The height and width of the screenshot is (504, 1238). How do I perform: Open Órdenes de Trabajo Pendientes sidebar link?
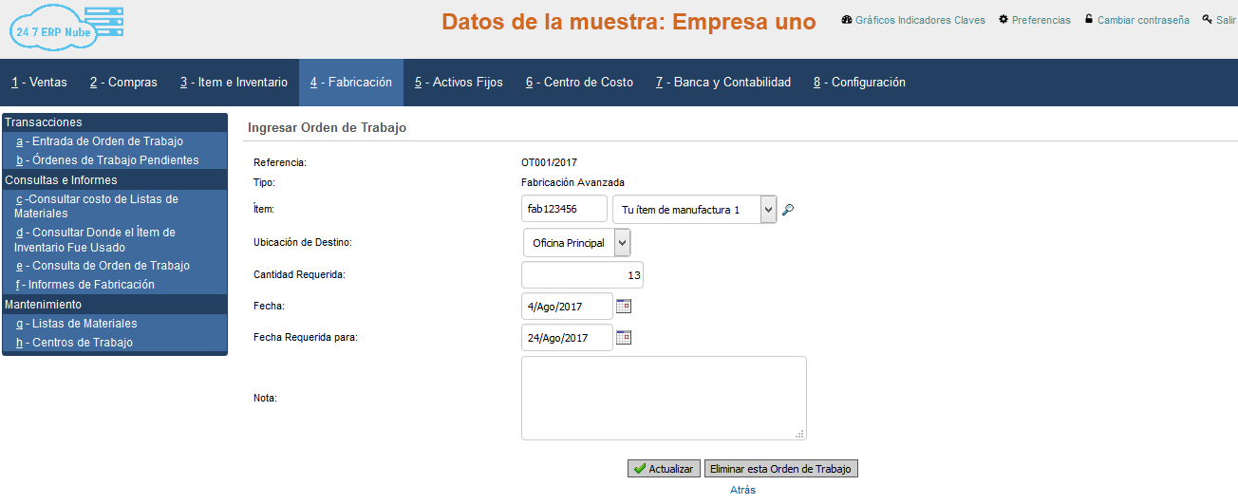pyautogui.click(x=107, y=160)
